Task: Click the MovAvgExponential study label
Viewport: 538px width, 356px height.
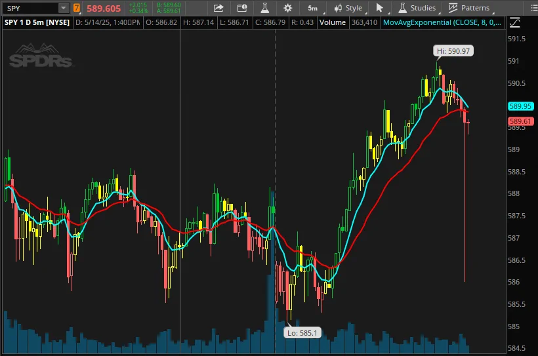Action: [x=442, y=23]
